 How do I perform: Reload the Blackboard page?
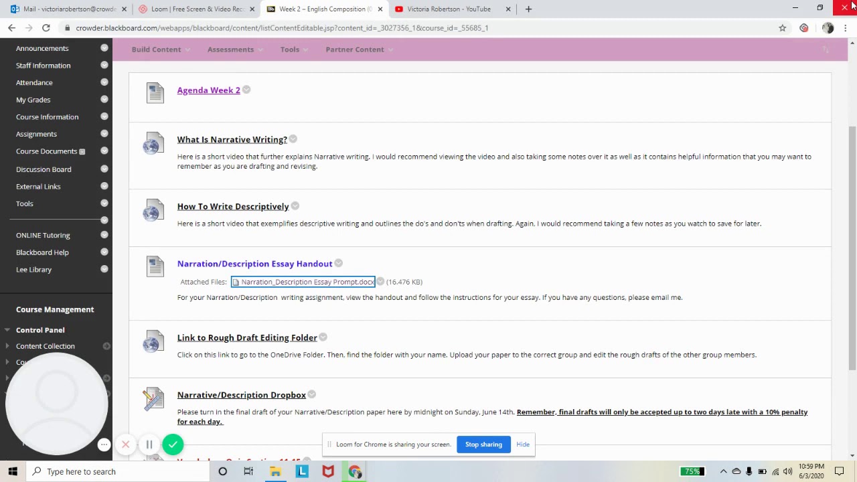tap(46, 28)
